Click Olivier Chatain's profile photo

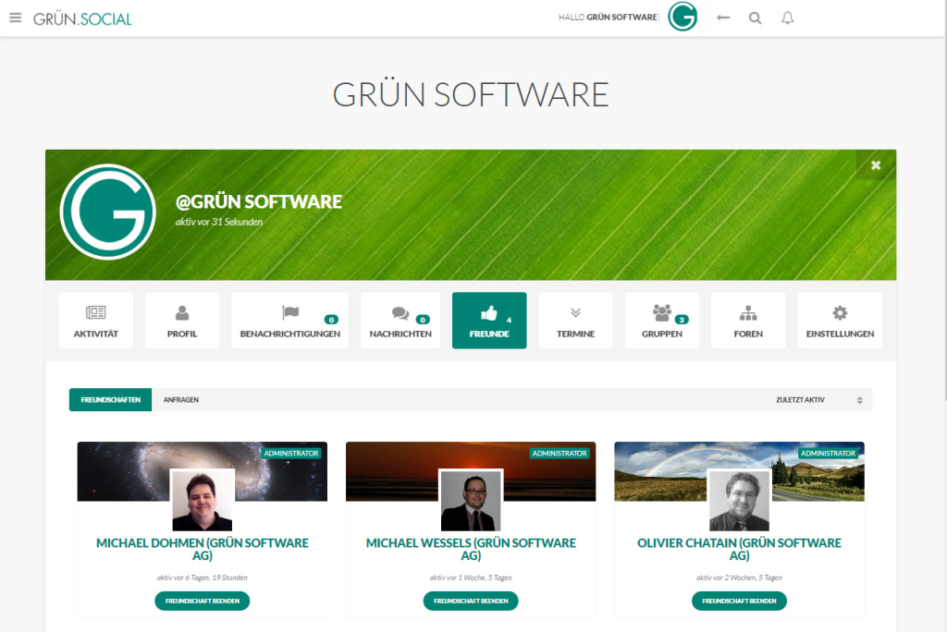pyautogui.click(x=739, y=501)
